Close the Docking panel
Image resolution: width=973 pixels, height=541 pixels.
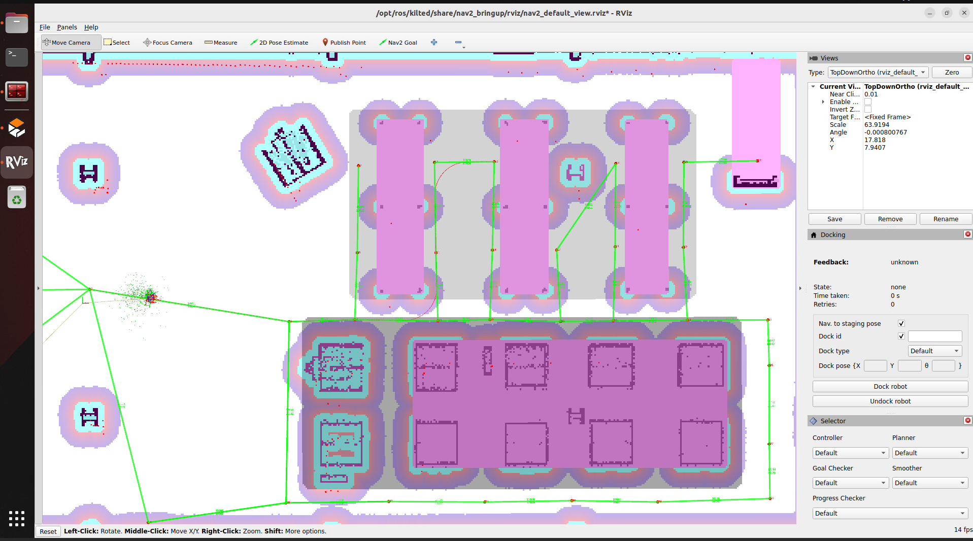point(967,234)
